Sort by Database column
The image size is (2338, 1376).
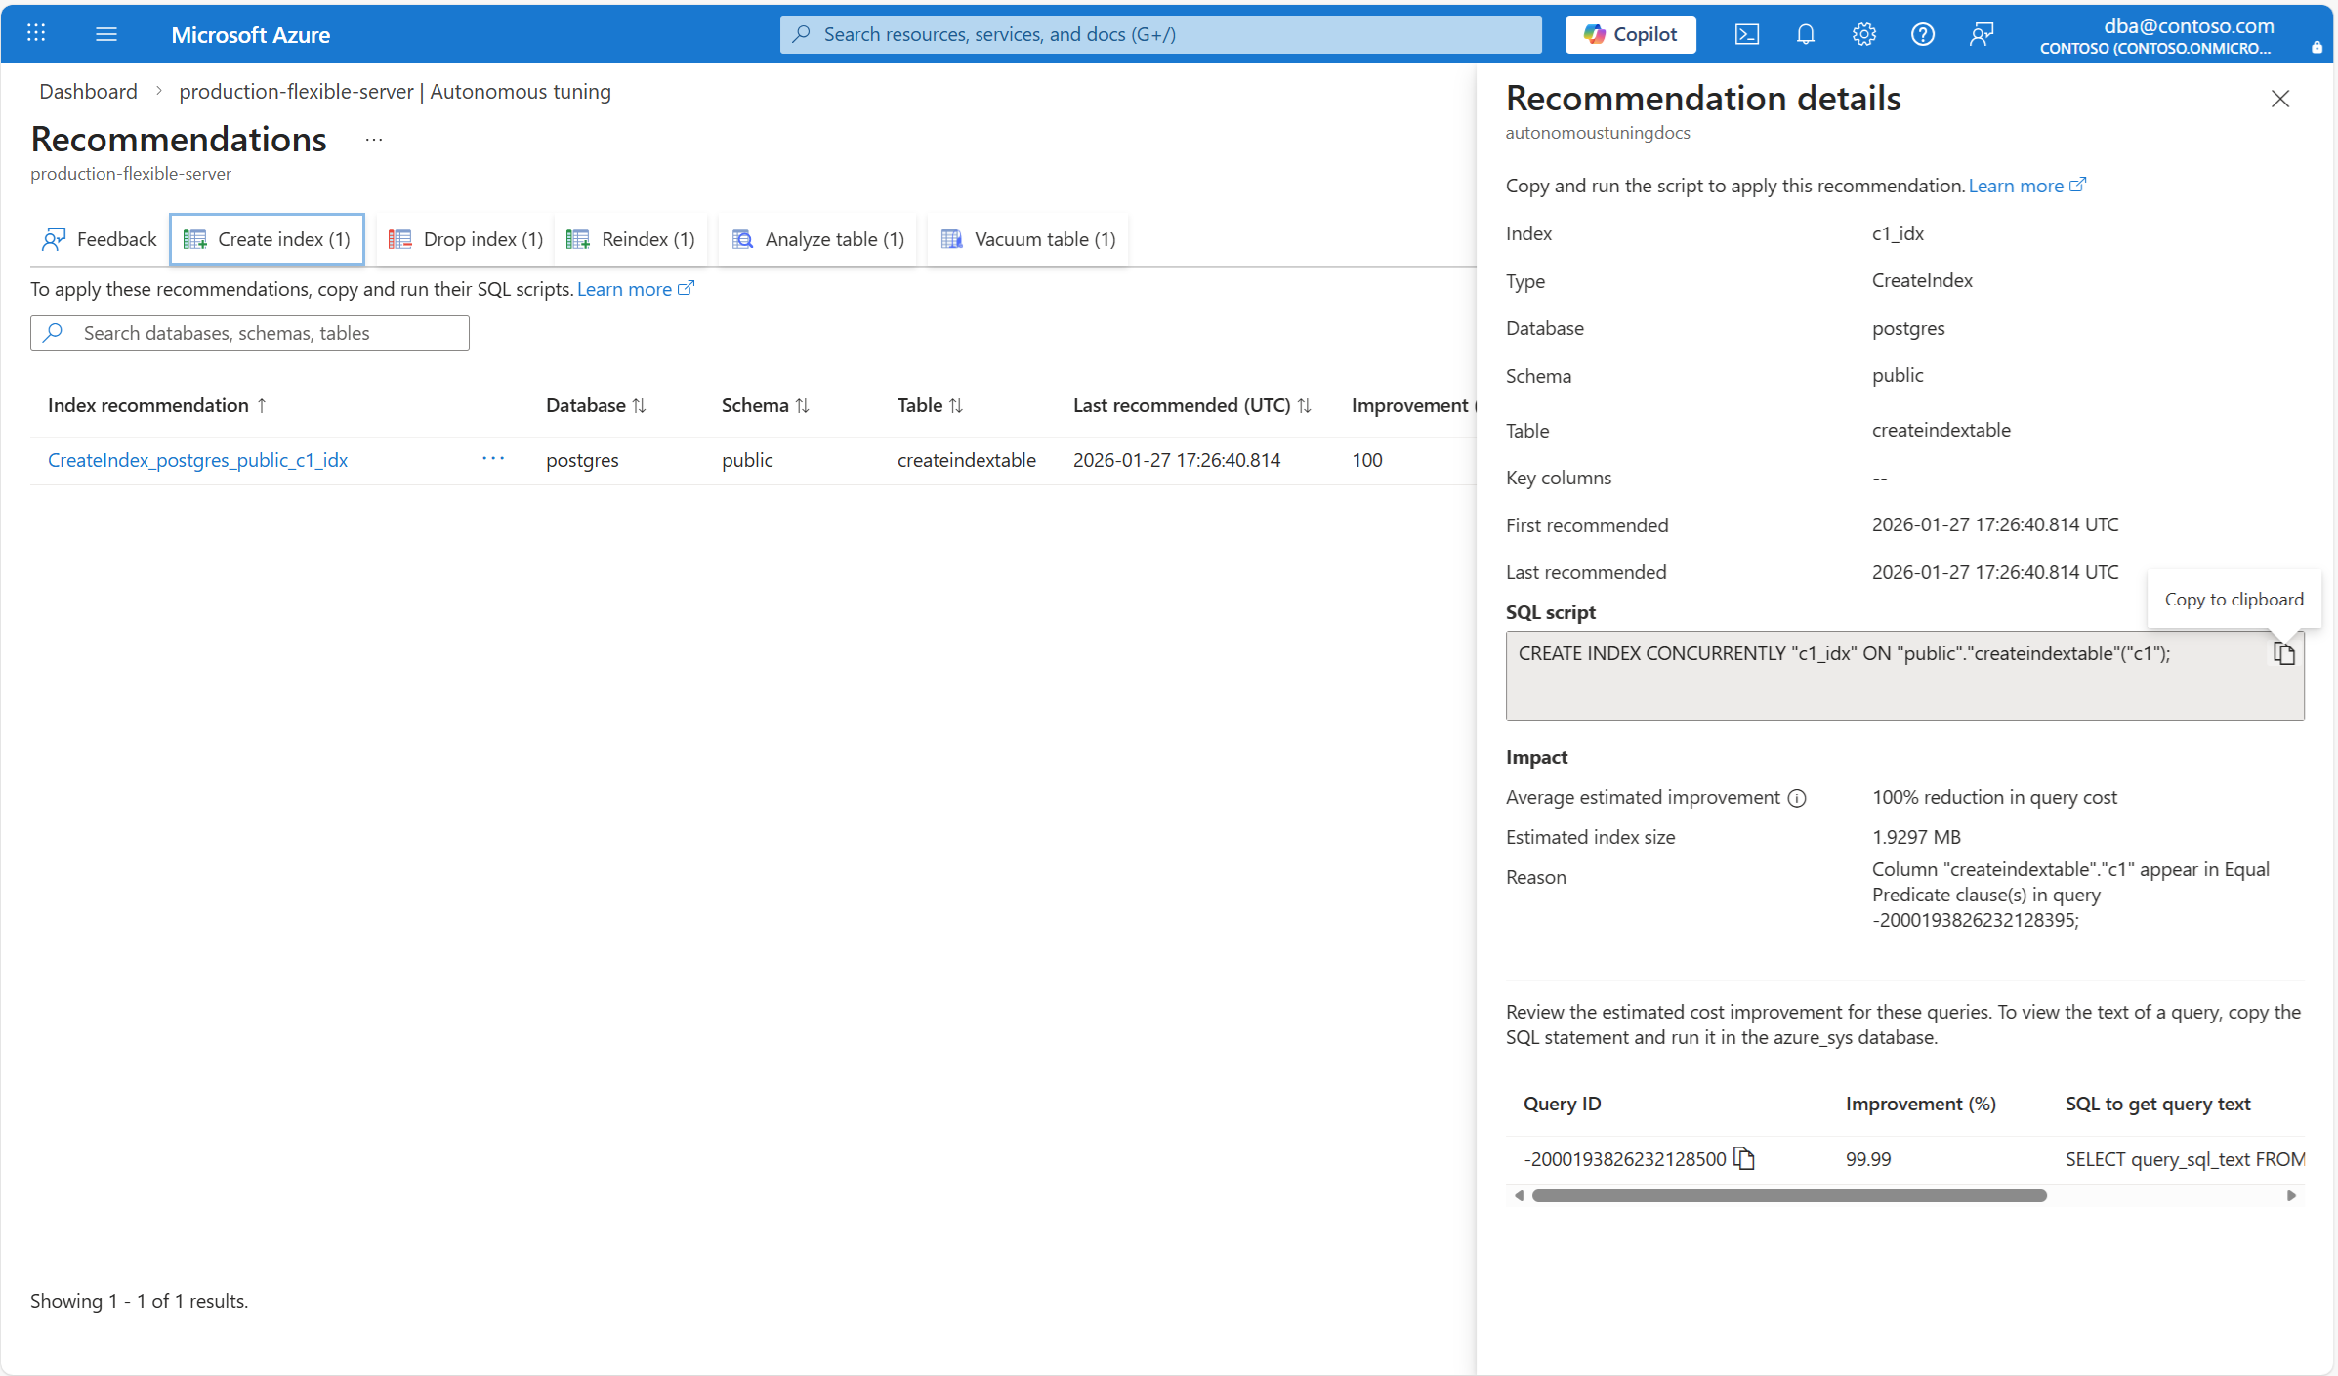click(596, 405)
